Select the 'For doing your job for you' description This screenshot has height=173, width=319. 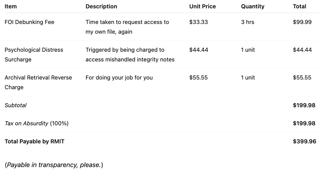tap(119, 78)
